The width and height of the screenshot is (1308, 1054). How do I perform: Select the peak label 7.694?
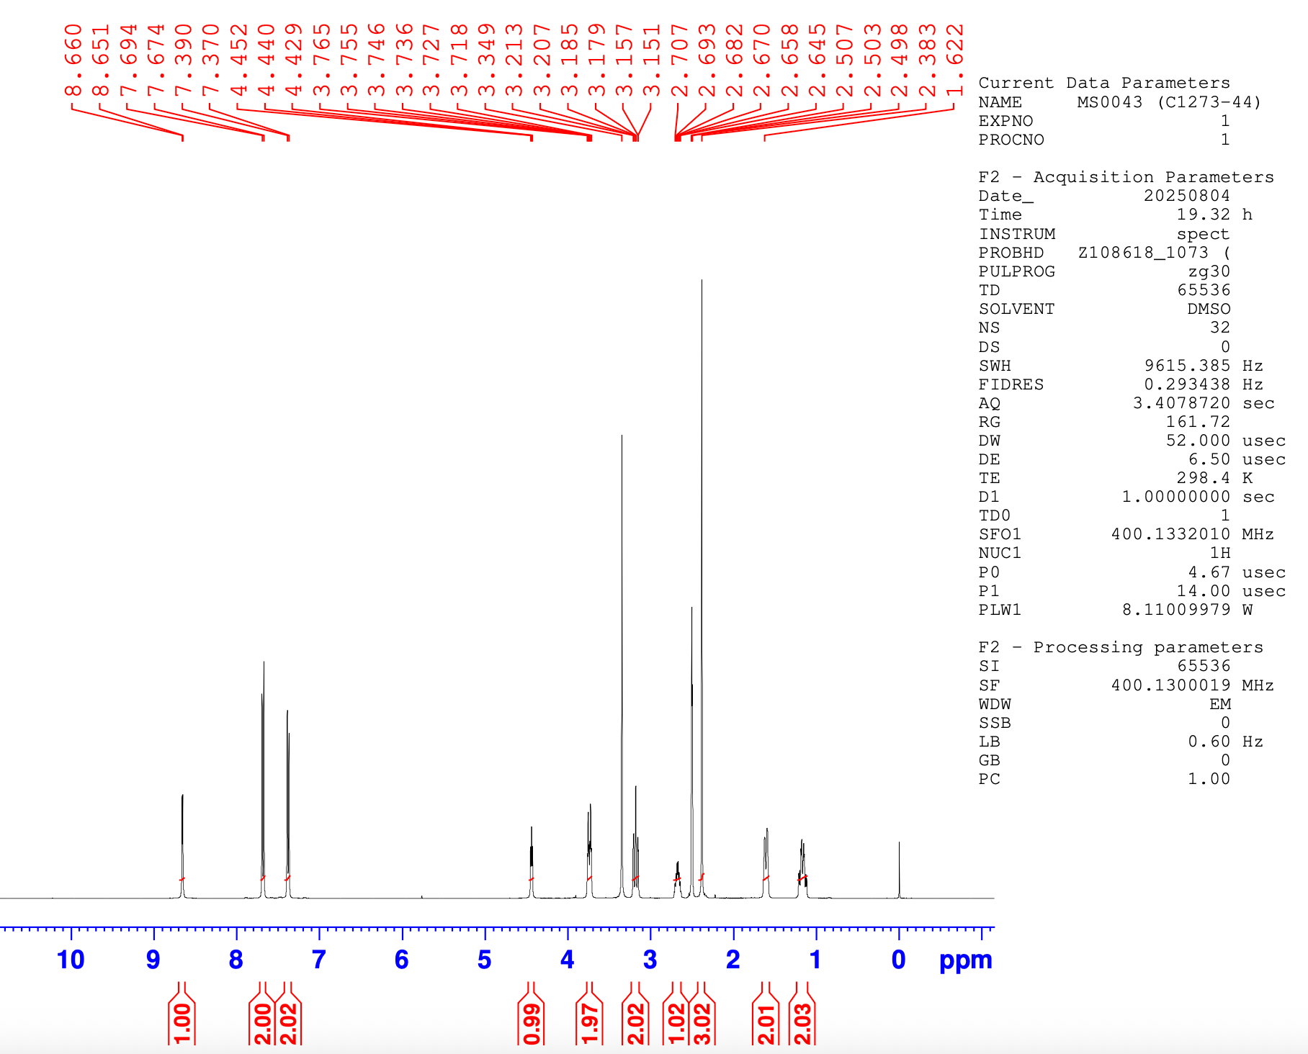(127, 60)
